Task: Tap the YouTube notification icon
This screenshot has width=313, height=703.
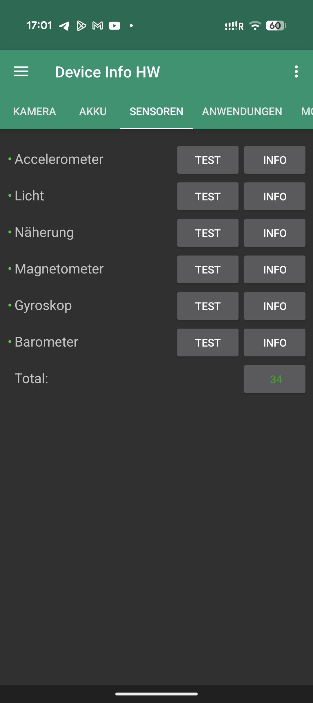Action: point(114,26)
